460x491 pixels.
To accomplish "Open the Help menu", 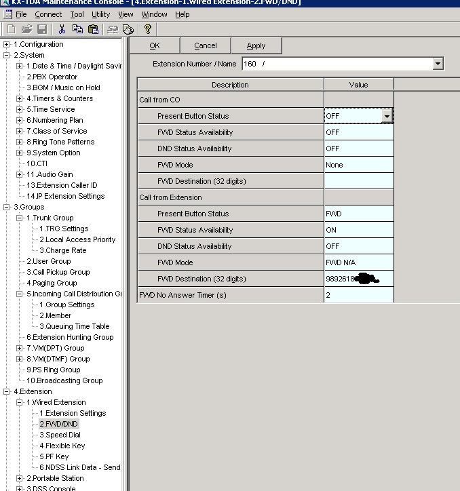I will point(182,14).
